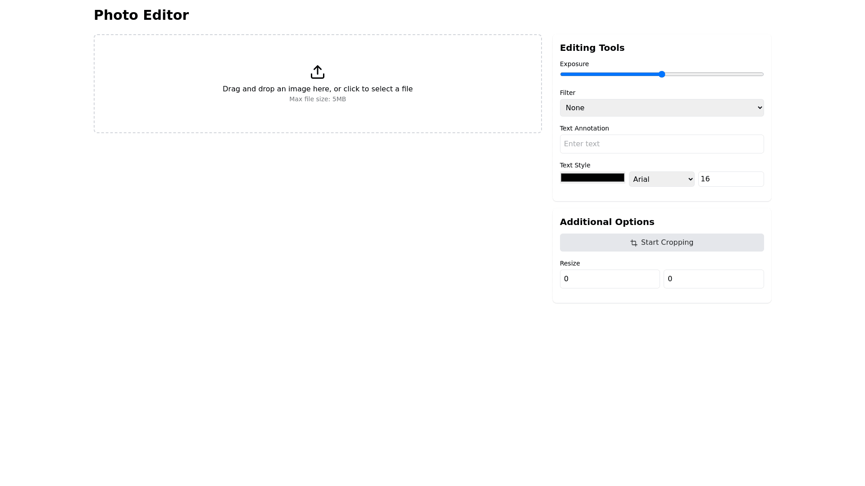
Task: Click the Text Style label
Action: click(575, 165)
